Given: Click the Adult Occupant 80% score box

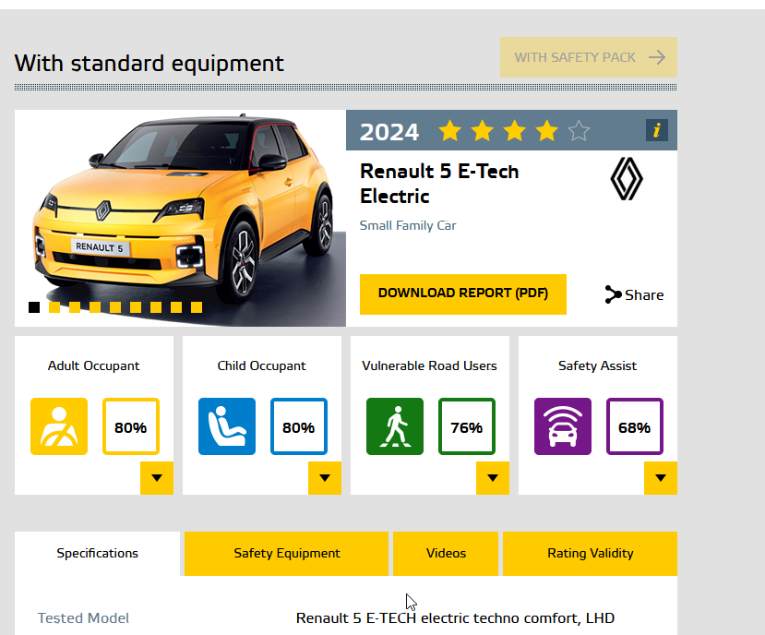Looking at the screenshot, I should coord(131,426).
